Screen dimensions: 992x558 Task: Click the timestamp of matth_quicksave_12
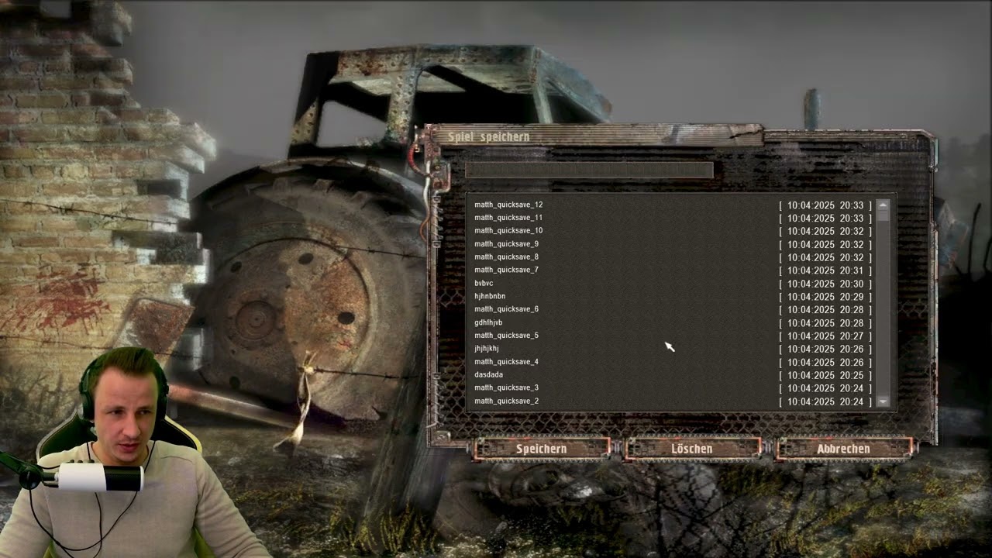825,205
